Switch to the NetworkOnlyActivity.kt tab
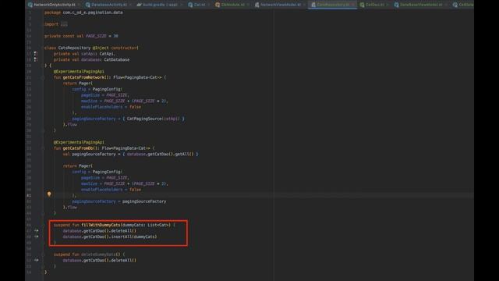The height and width of the screenshot is (281, 499). tap(55, 5)
